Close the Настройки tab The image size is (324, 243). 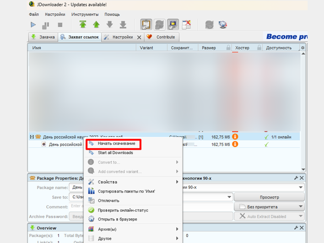click(139, 38)
